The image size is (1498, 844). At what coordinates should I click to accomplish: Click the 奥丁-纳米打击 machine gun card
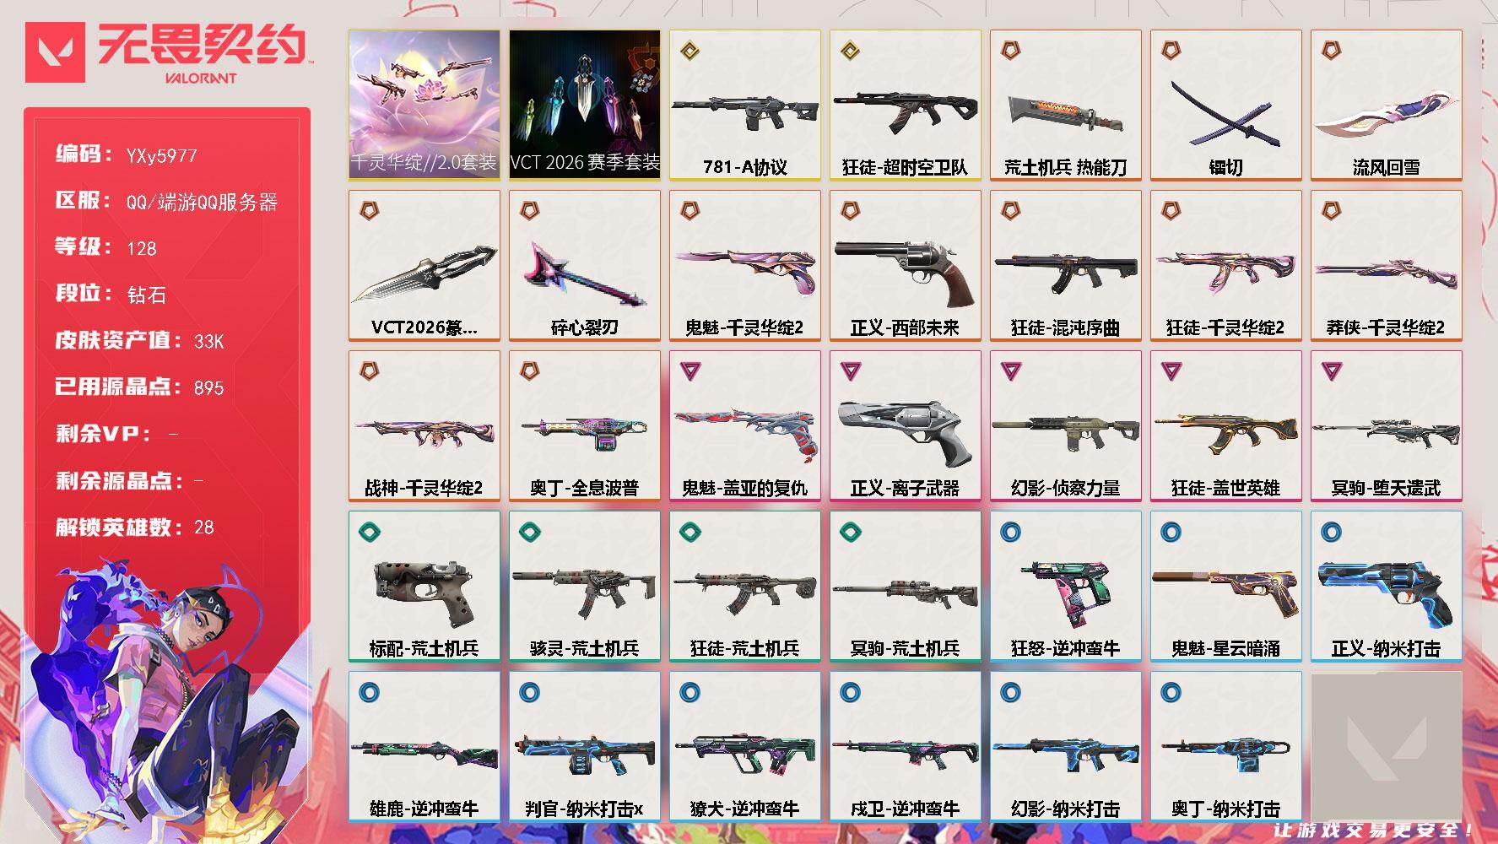[x=1225, y=746]
